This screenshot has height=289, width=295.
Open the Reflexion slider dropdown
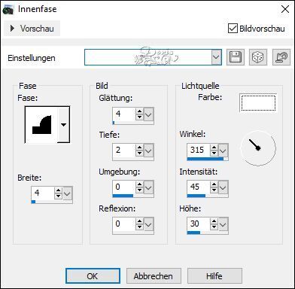point(148,224)
